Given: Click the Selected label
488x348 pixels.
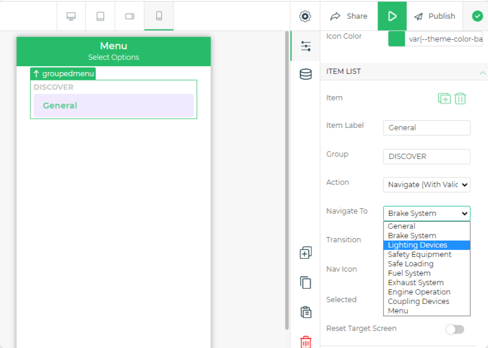Looking at the screenshot, I should pos(341,299).
